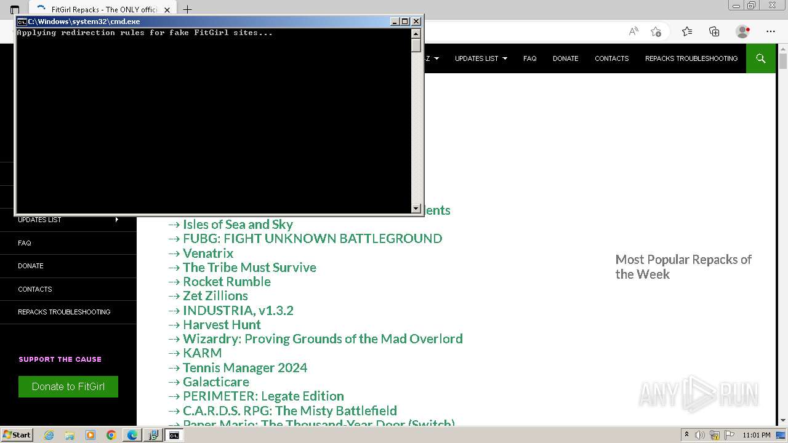This screenshot has width=788, height=443.
Task: Click the Donate to FitGirl button
Action: tap(68, 386)
